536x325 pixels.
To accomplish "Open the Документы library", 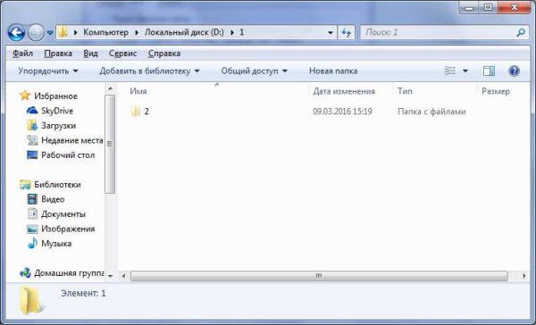I will click(x=63, y=214).
